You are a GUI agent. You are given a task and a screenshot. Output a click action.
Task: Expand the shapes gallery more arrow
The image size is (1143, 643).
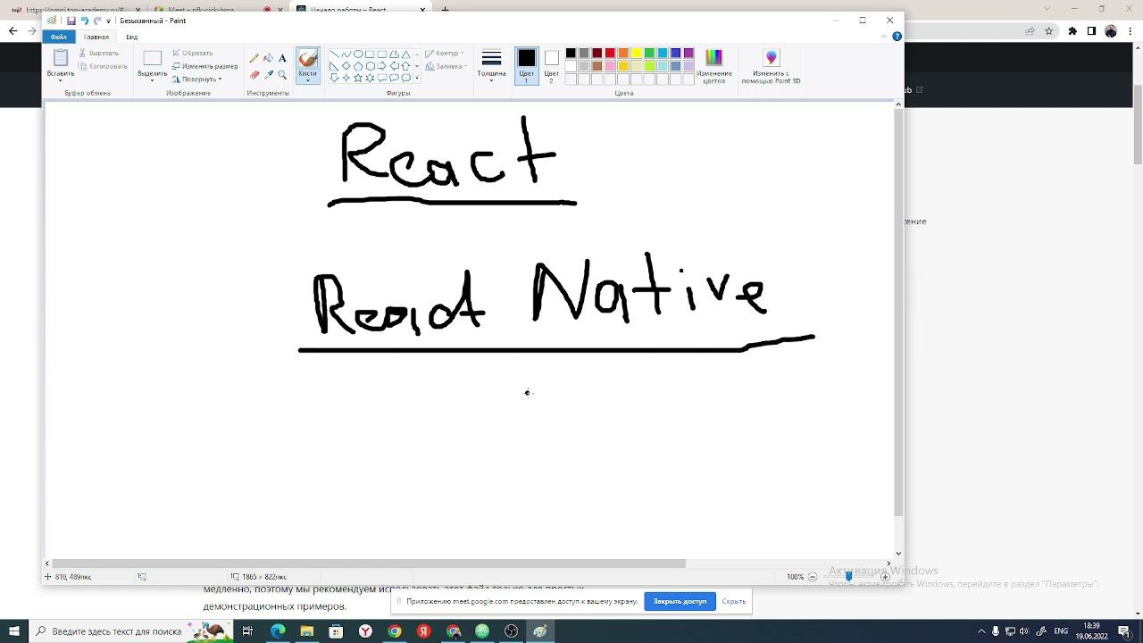coord(417,79)
